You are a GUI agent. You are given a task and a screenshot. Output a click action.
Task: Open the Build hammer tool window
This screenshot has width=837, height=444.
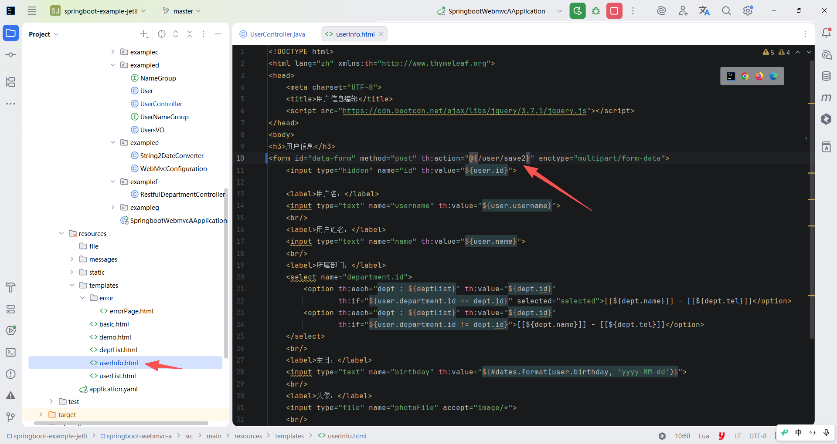pos(11,287)
